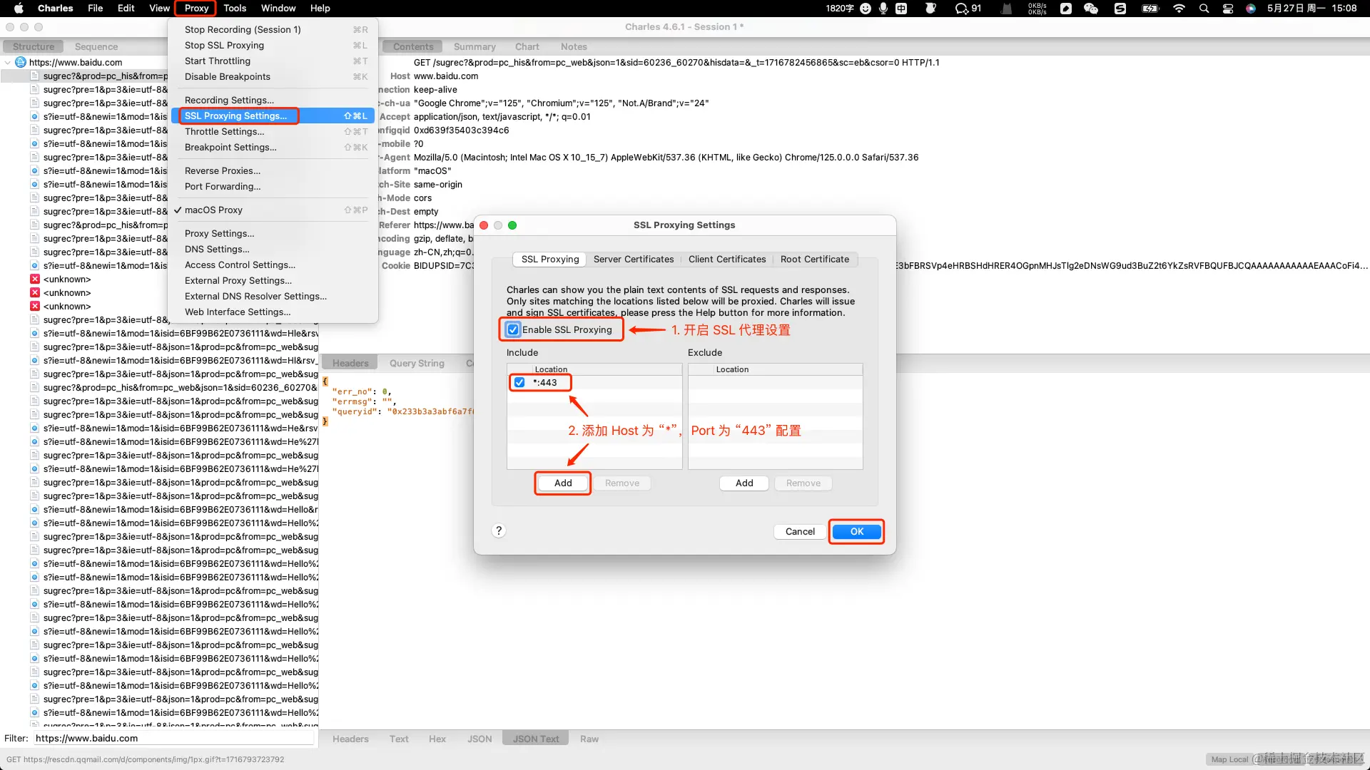Select the SSL Proxying tab
The width and height of the screenshot is (1370, 770).
click(550, 260)
